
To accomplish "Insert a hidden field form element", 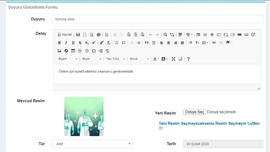I will pyautogui.click(x=253, y=34).
